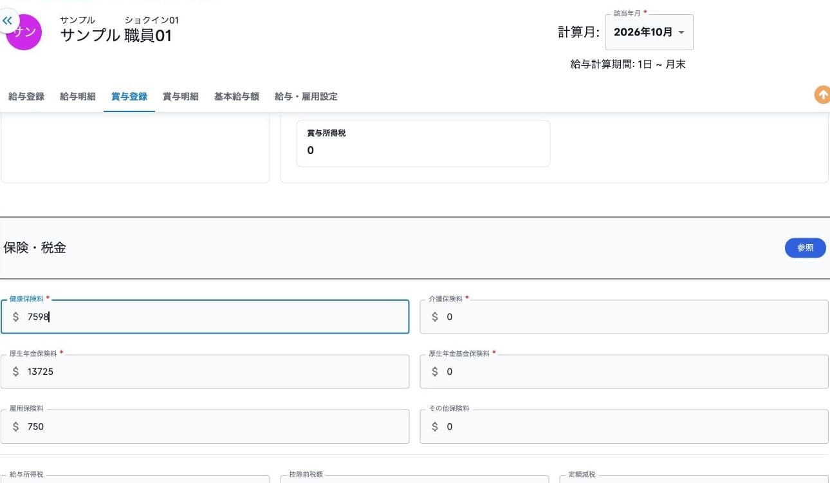This screenshot has width=830, height=483.
Task: Click the purple サン avatar circle
Action: [24, 32]
